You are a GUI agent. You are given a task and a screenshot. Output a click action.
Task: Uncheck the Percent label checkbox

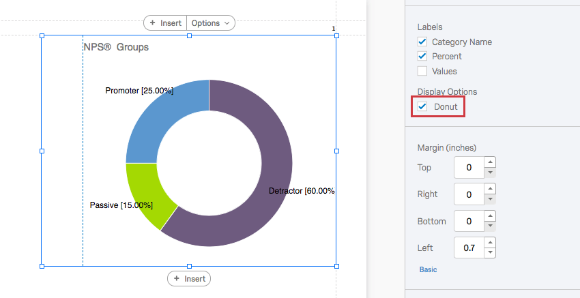(x=422, y=57)
